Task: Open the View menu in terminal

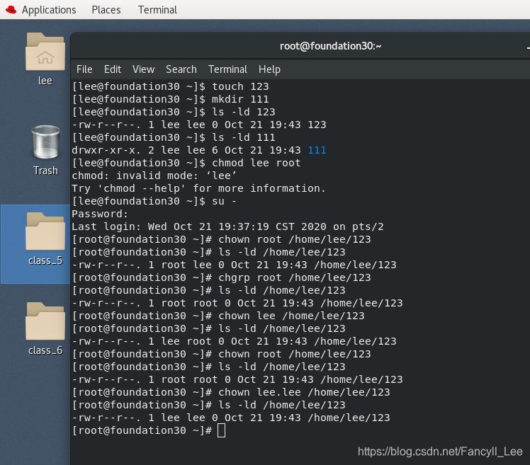Action: tap(144, 69)
